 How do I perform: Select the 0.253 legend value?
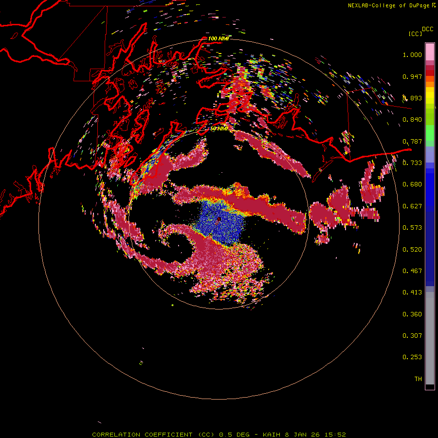point(412,357)
